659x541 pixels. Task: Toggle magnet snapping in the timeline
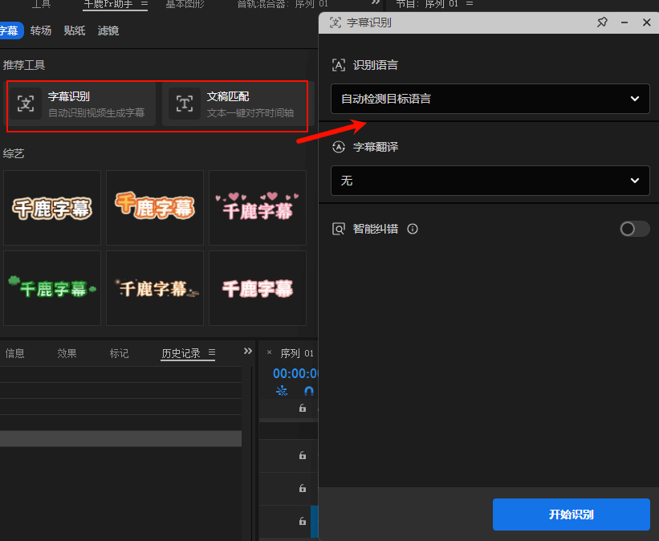pyautogui.click(x=310, y=391)
